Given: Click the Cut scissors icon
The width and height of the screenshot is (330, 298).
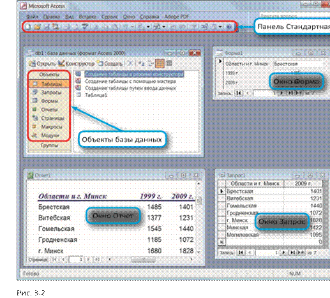Looking at the screenshot, I should tap(96, 27).
